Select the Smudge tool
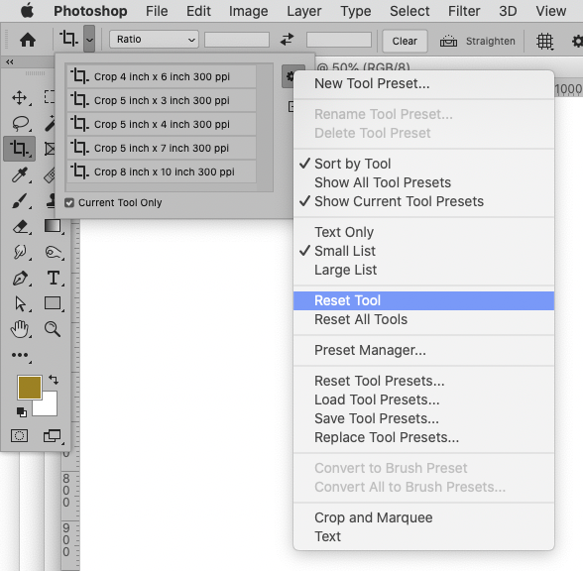The height and width of the screenshot is (571, 583). (x=20, y=252)
